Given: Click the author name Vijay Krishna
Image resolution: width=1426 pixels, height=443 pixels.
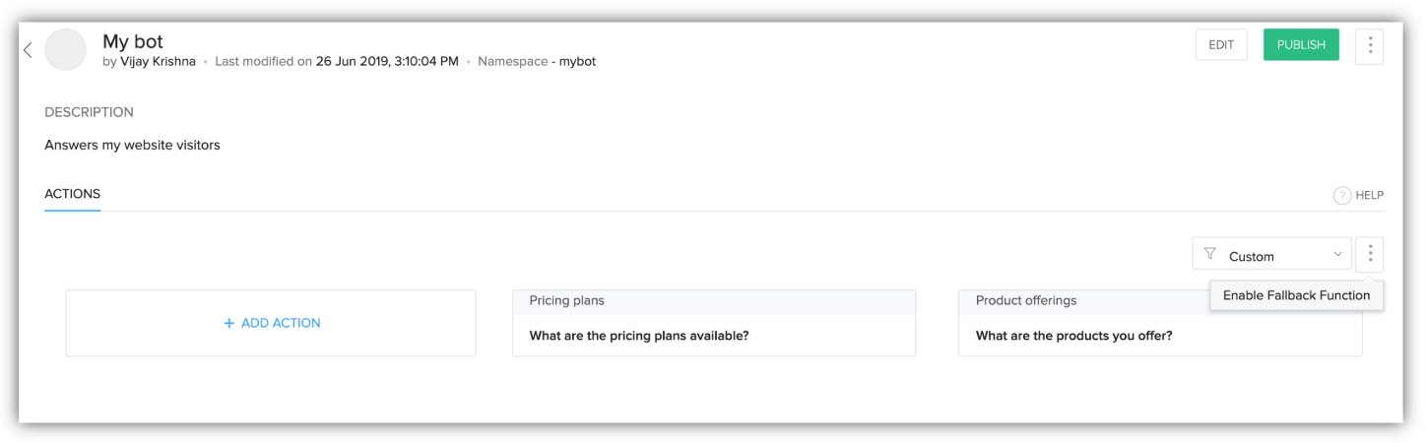Looking at the screenshot, I should pos(158,62).
